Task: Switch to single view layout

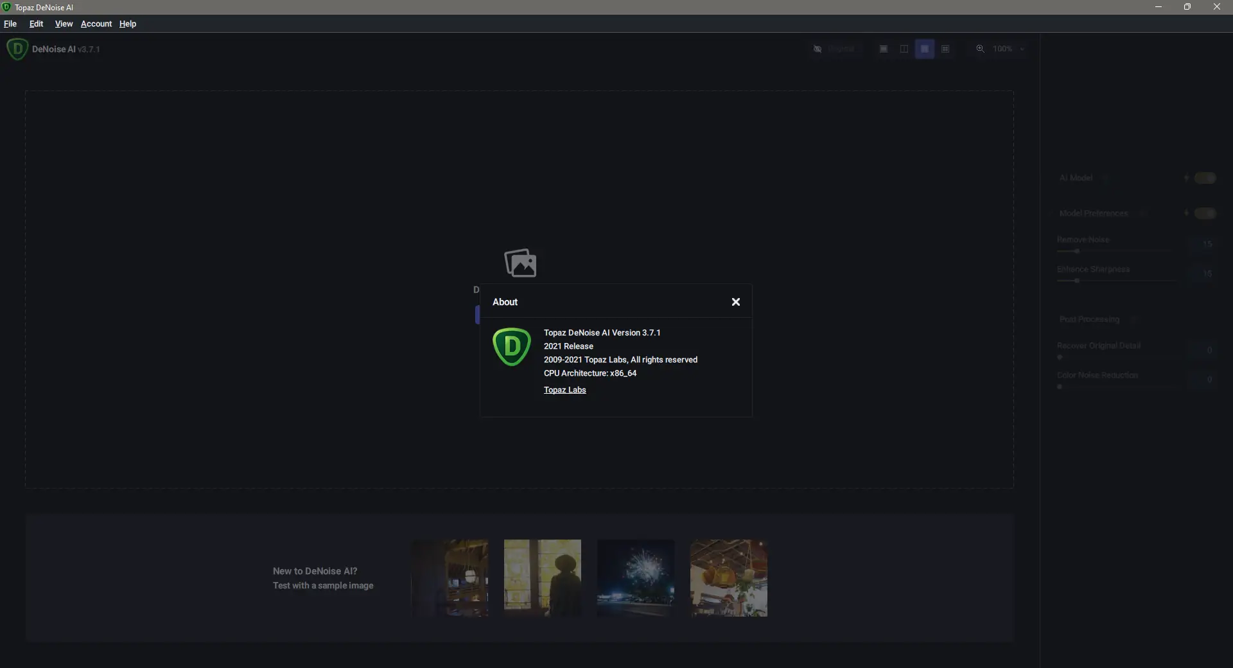Action: click(x=884, y=49)
